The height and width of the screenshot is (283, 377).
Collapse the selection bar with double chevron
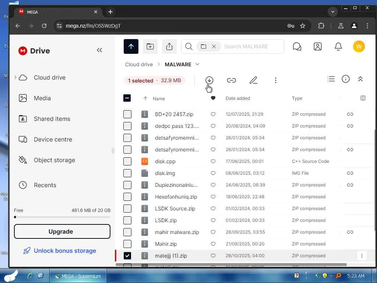click(x=360, y=79)
